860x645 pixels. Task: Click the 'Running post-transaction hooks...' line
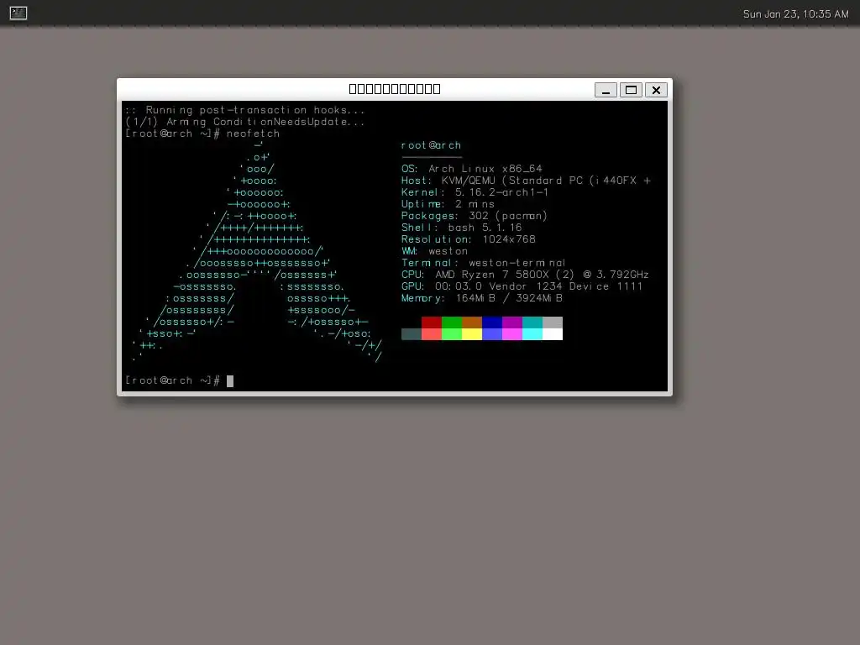(245, 110)
